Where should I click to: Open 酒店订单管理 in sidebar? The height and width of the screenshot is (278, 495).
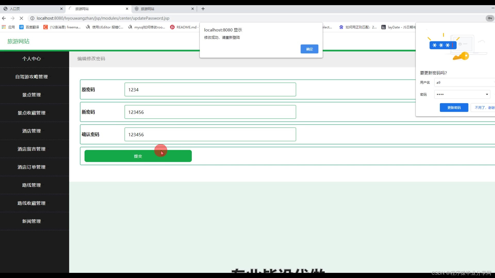tap(31, 167)
